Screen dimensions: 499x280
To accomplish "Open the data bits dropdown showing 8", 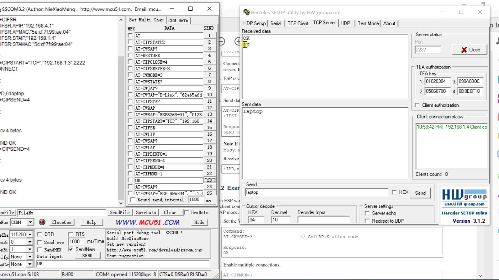I will coord(30,242).
